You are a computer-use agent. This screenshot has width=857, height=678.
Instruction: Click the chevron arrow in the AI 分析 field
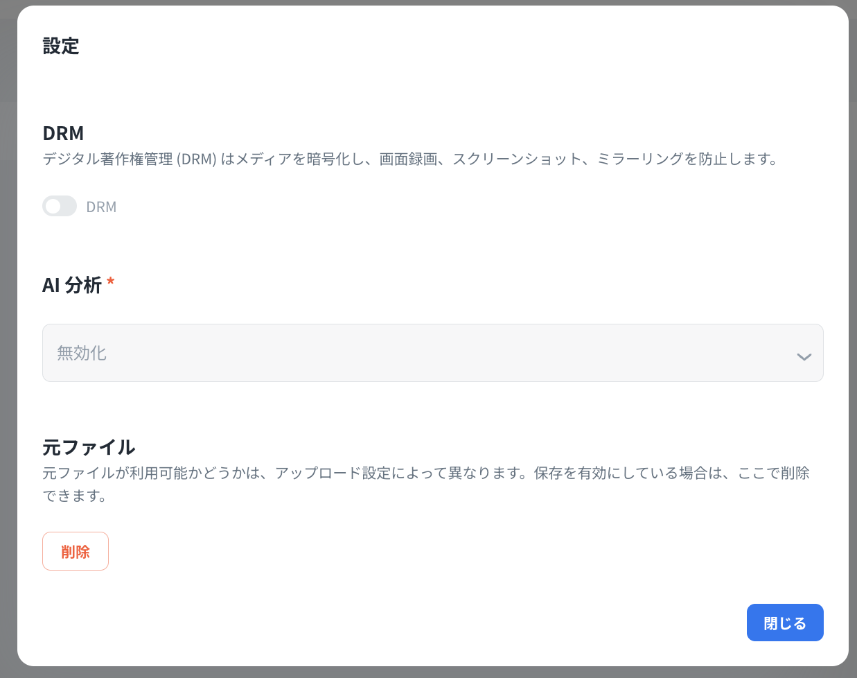(x=804, y=356)
